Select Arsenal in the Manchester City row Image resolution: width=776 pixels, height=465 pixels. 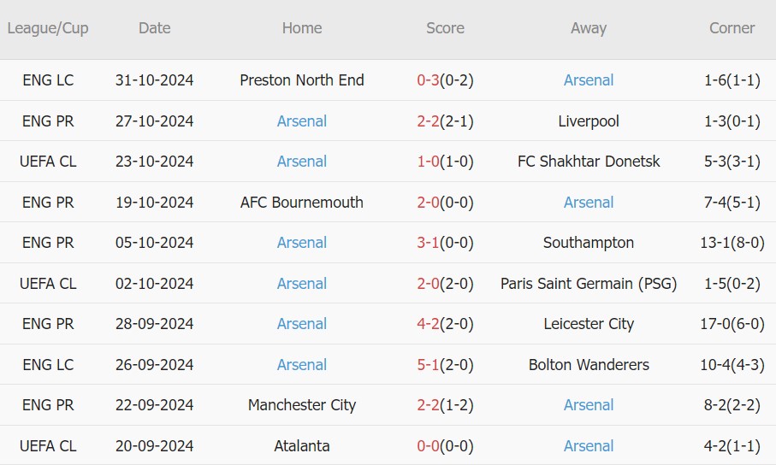[x=588, y=405]
